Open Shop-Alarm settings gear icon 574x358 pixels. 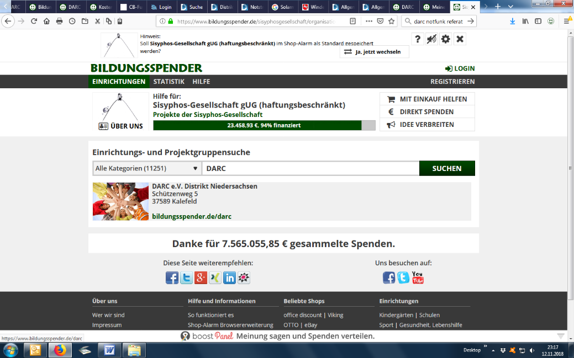(x=445, y=39)
